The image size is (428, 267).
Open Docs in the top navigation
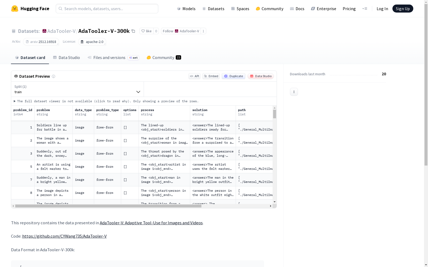click(297, 9)
